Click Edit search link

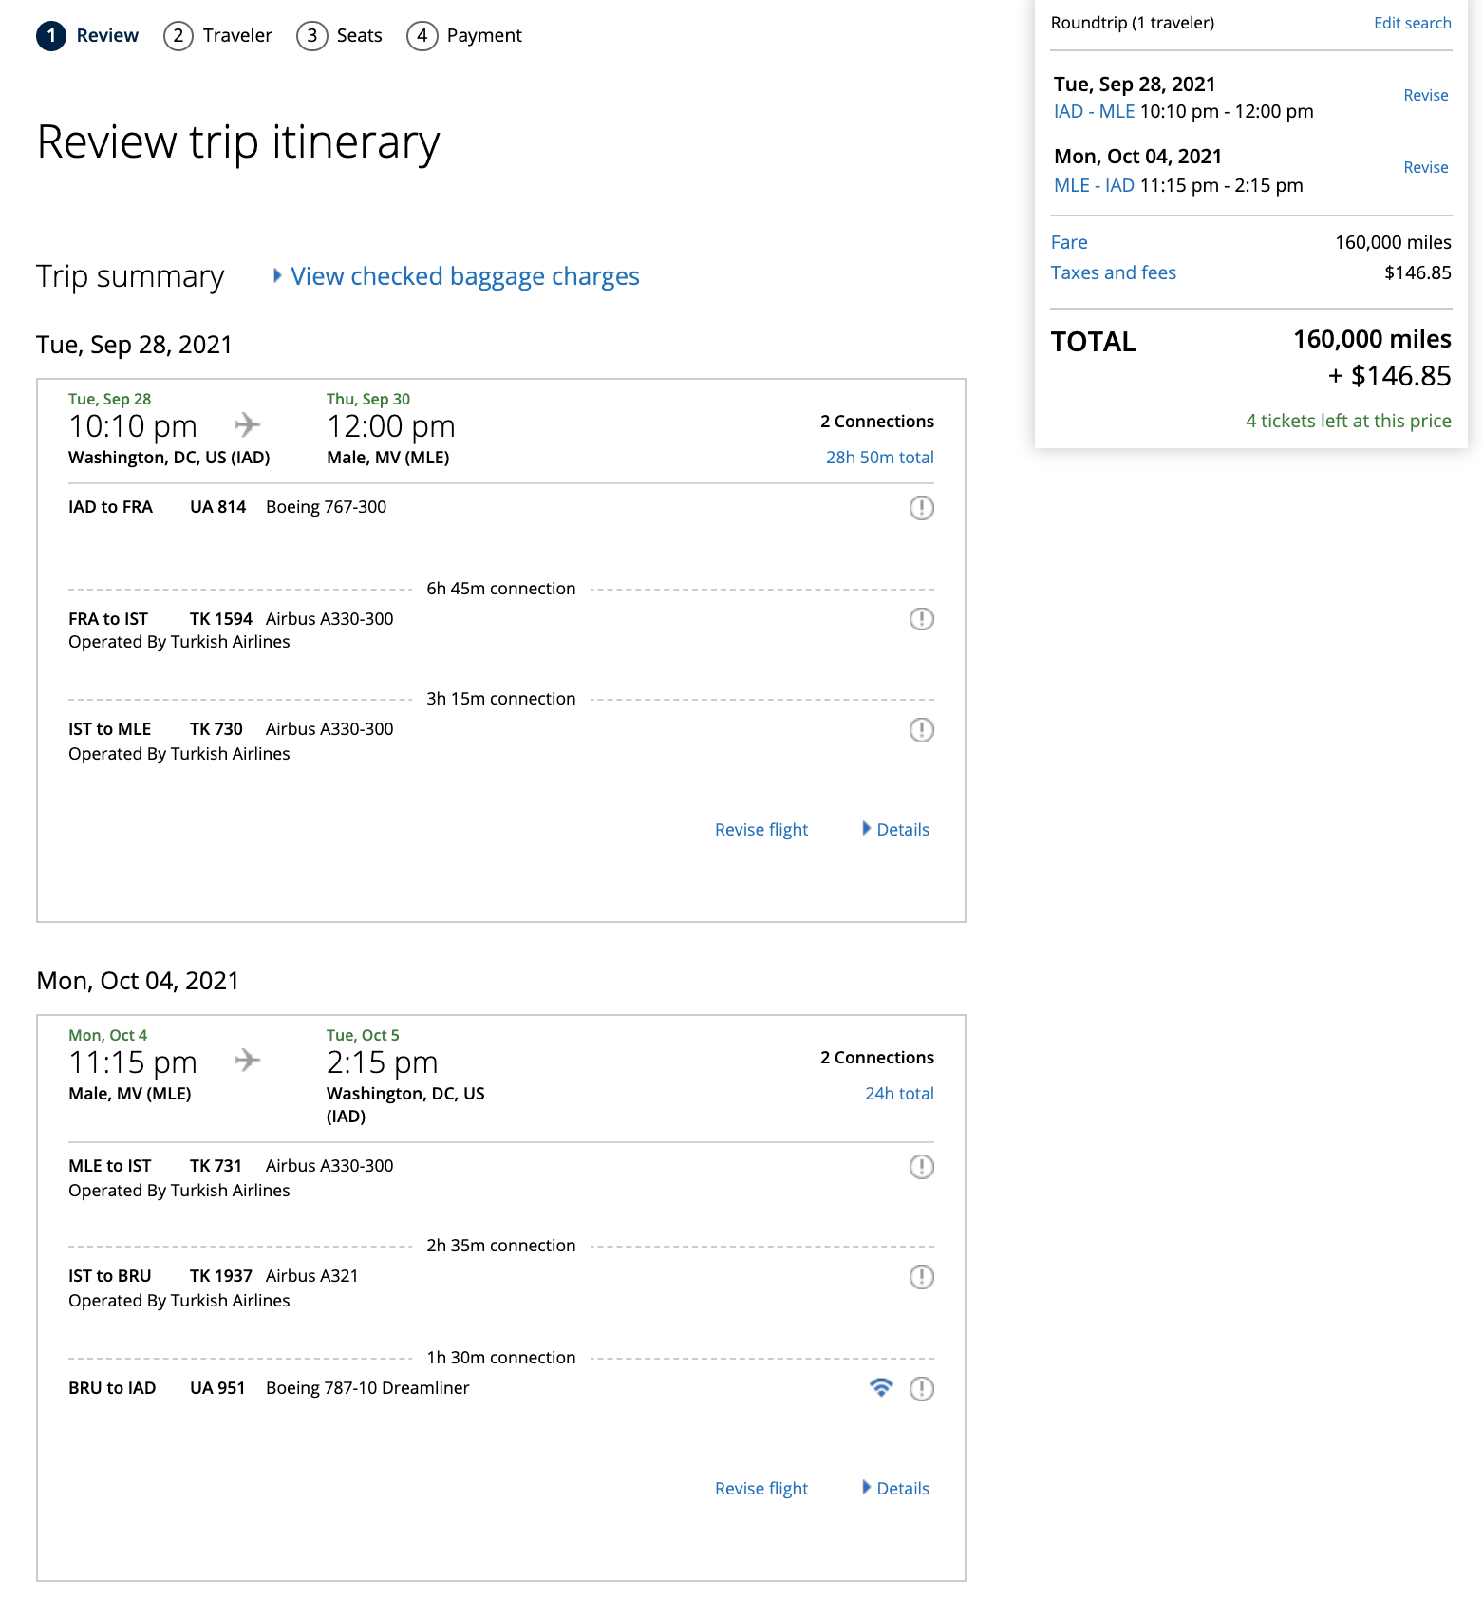pos(1412,23)
